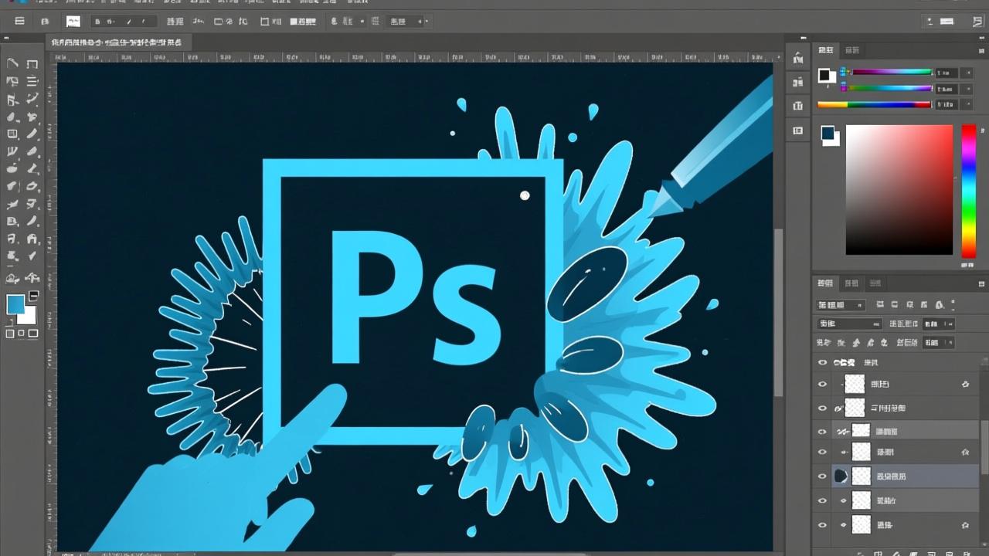The width and height of the screenshot is (989, 556).
Task: Hide the topmost layer using its eye toggle
Action: [x=822, y=361]
